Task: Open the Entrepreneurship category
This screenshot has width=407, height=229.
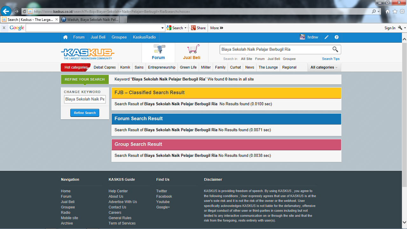Action: (x=162, y=67)
